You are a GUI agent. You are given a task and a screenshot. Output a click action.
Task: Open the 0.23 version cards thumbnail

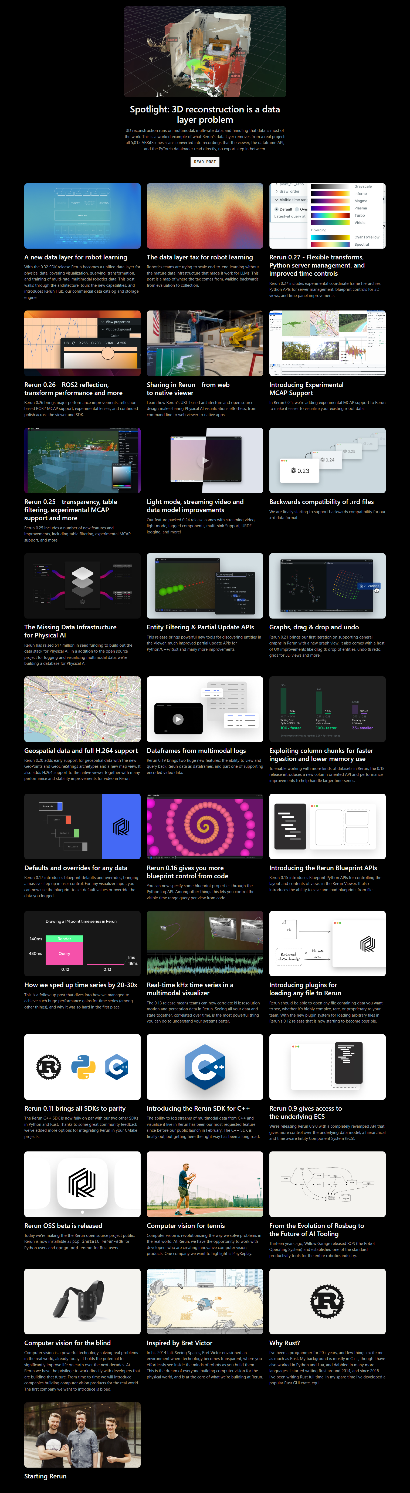327,460
